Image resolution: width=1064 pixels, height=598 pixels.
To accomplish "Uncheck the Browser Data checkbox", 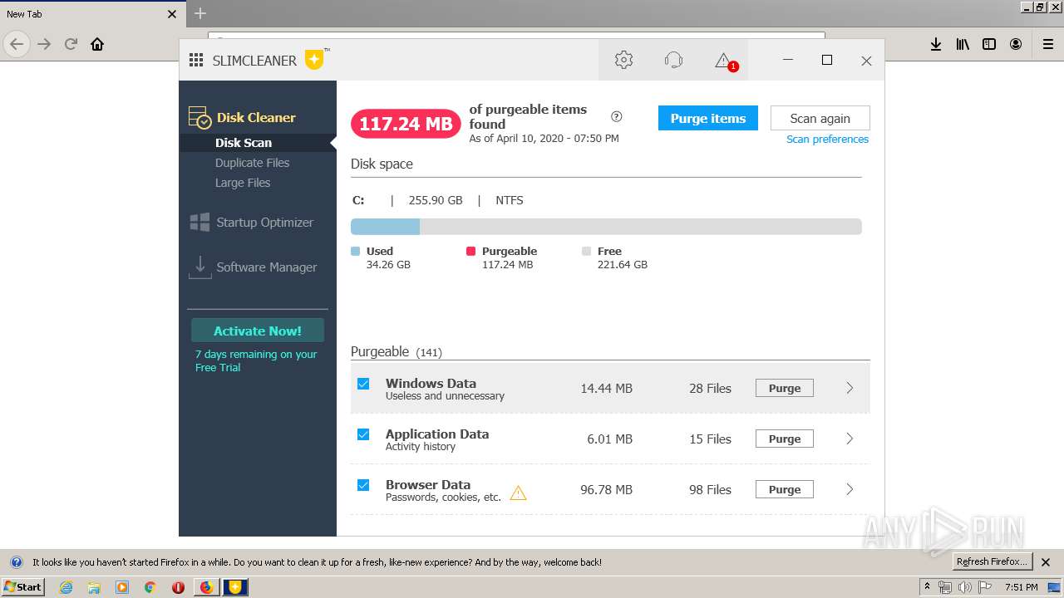I will click(x=363, y=485).
